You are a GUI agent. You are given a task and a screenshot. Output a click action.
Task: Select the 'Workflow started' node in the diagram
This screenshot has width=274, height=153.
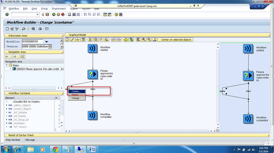tap(93, 48)
